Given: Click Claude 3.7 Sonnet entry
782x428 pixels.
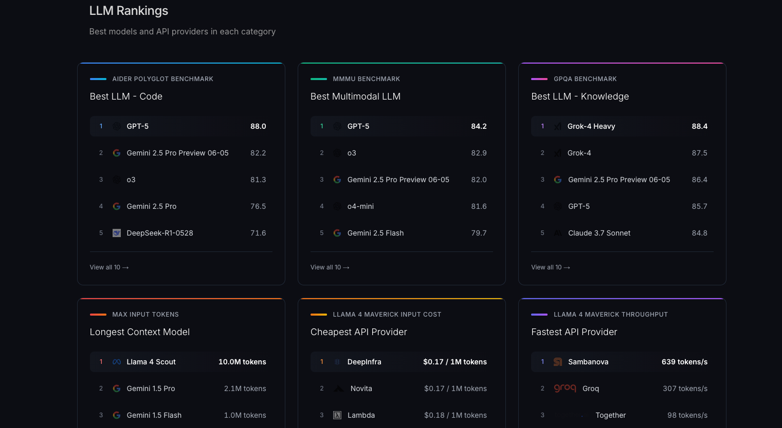Looking at the screenshot, I should [599, 233].
